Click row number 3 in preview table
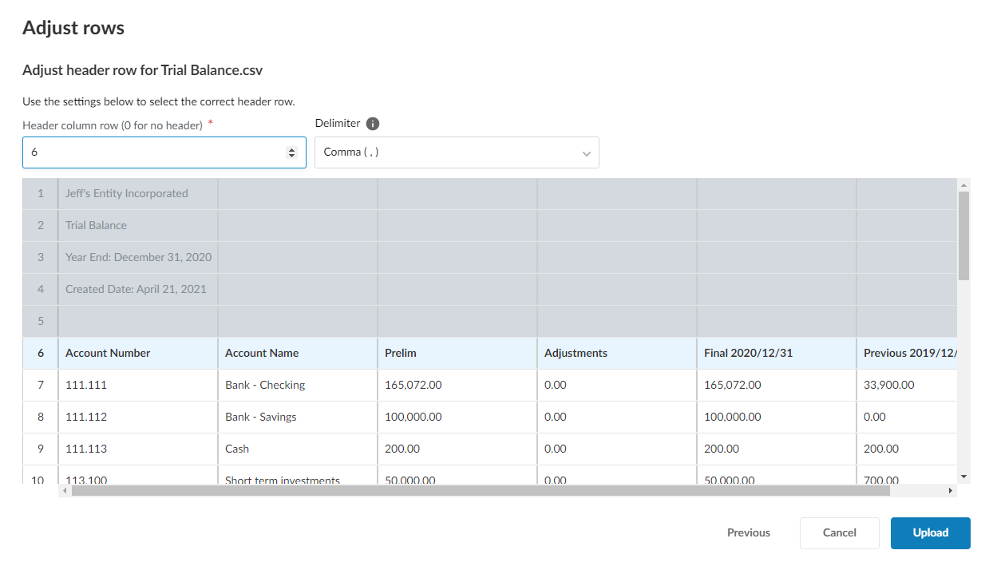993x566 pixels. pyautogui.click(x=41, y=257)
